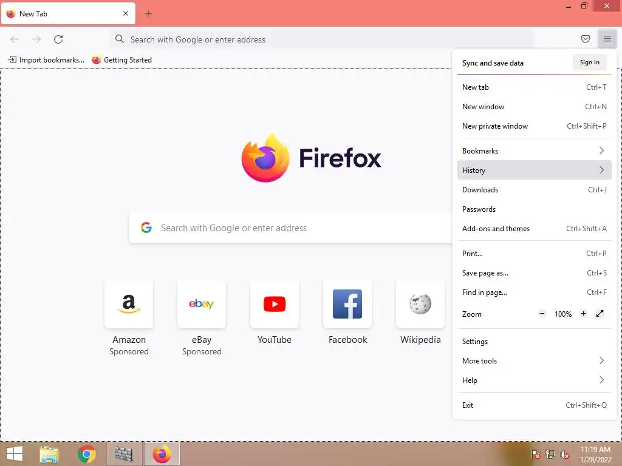Launch Google Chrome from the taskbar

(86, 454)
